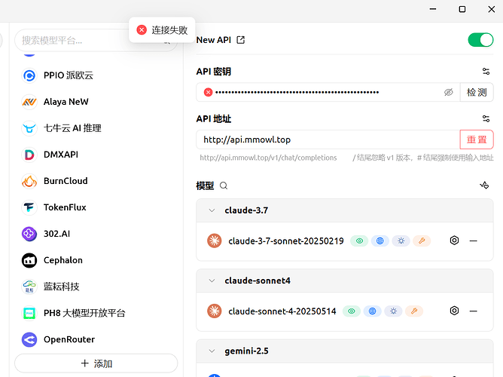The width and height of the screenshot is (503, 377).
Task: Open API key settings icon
Action: [x=486, y=72]
